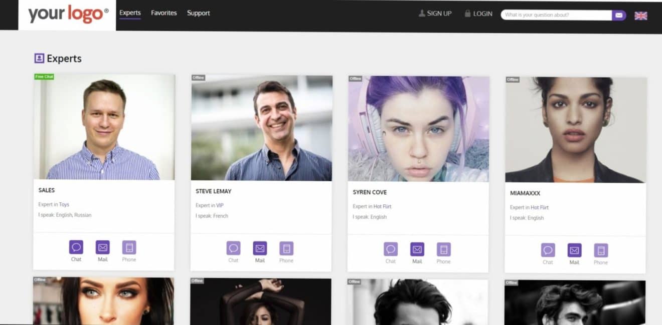
Task: Click the Experts page heading text
Action: 64,59
